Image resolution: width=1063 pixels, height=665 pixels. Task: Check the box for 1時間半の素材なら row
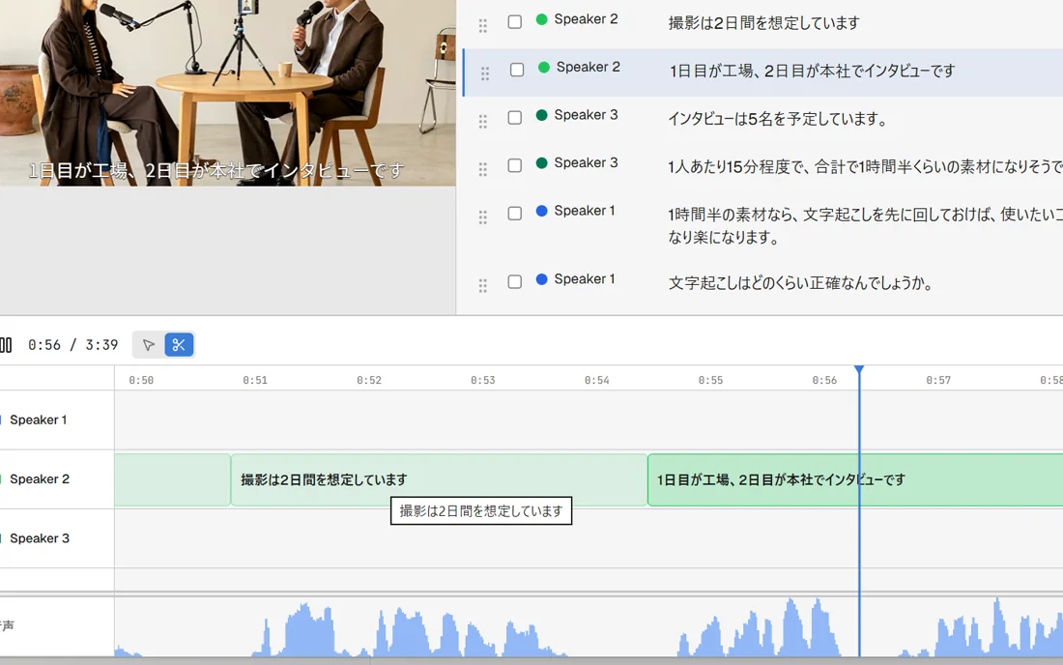coord(514,214)
